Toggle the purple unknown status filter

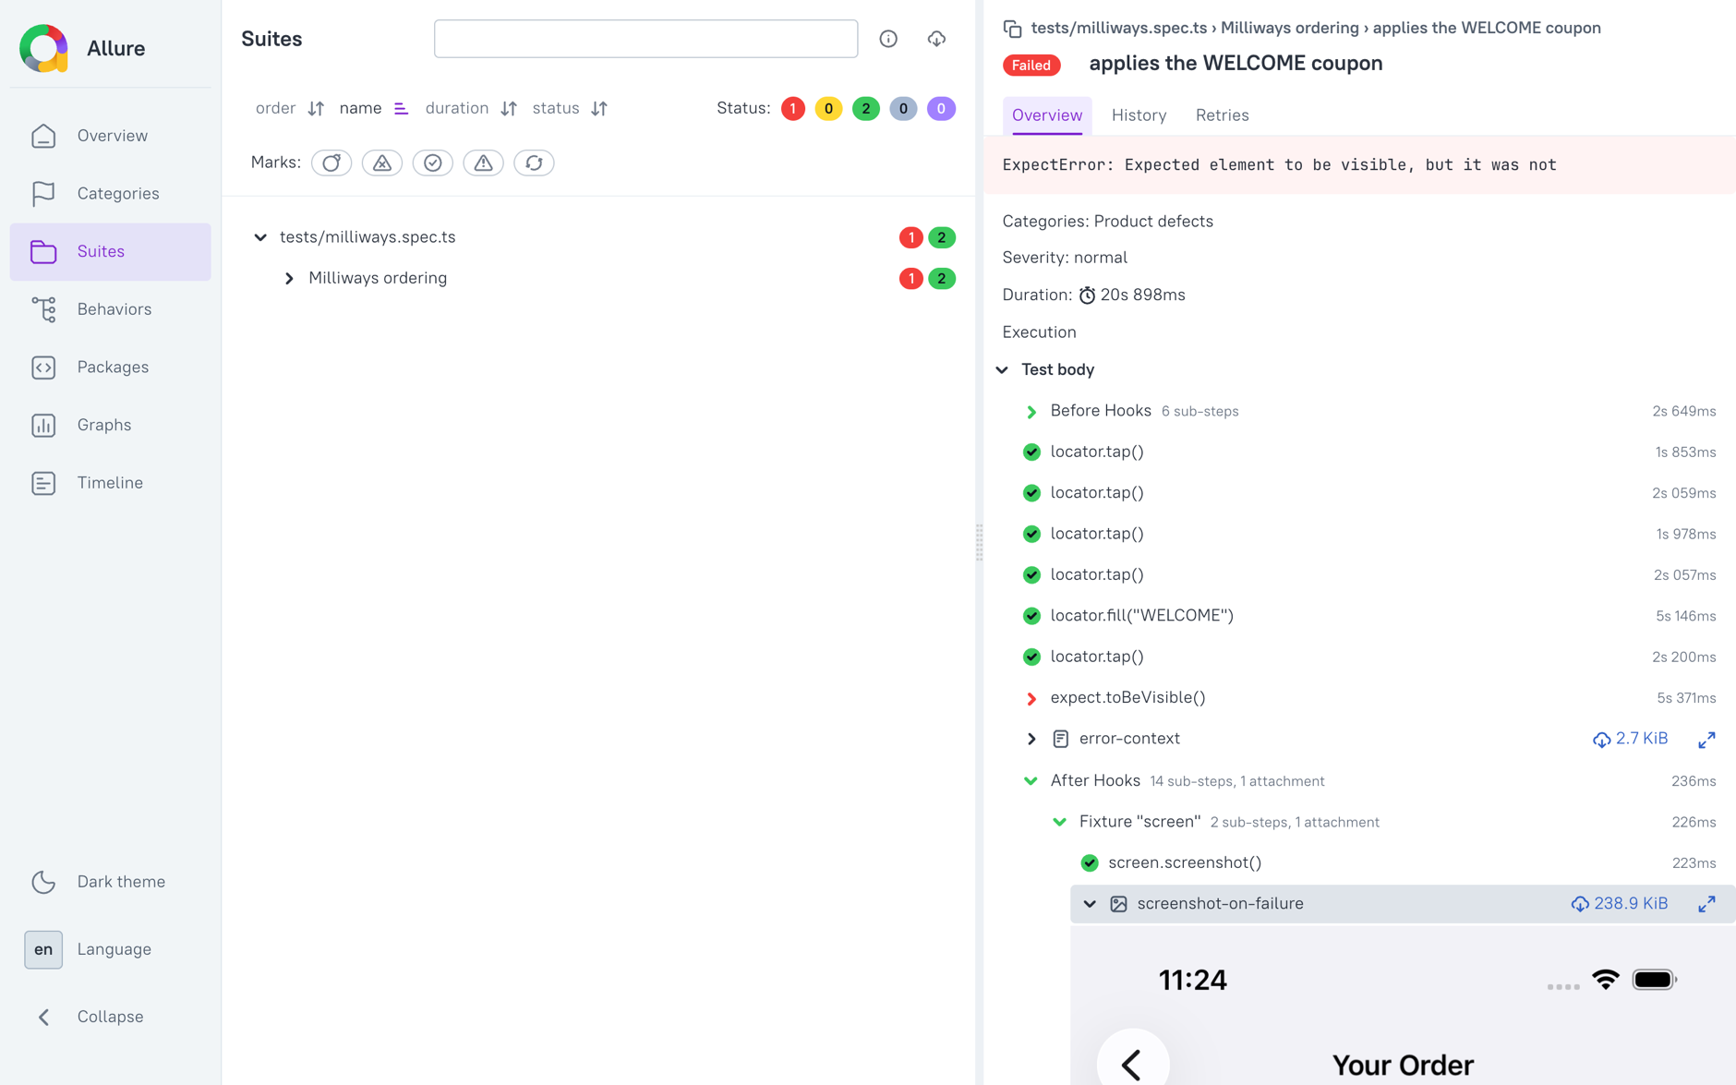[x=941, y=109]
